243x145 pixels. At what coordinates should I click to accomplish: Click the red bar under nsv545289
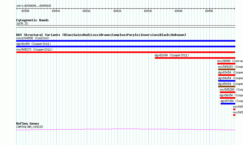(x=227, y=92)
